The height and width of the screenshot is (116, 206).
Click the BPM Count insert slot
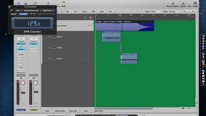21,44
